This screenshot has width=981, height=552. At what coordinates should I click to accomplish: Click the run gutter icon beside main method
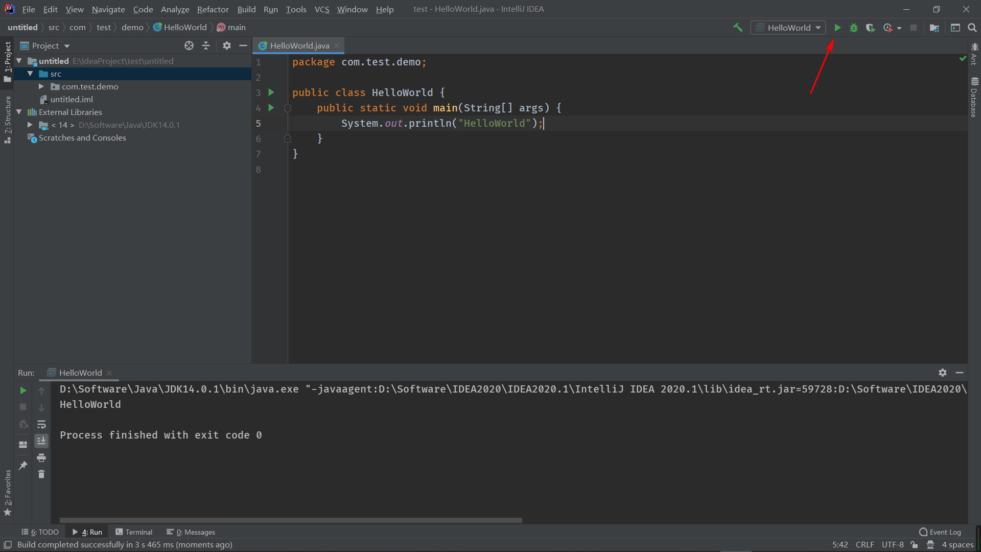271,108
